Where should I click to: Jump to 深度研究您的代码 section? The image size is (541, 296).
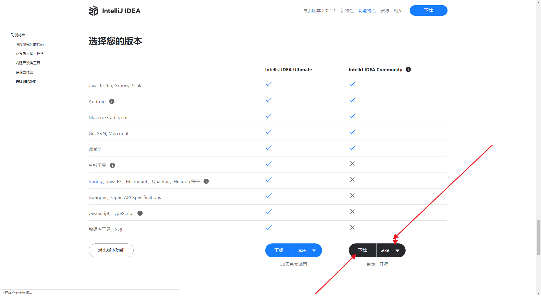(x=30, y=44)
